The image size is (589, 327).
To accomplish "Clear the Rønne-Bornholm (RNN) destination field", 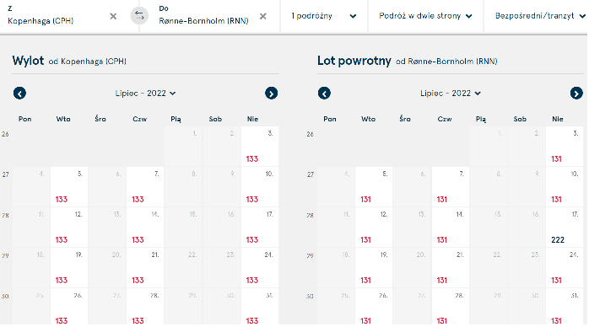I will [263, 16].
